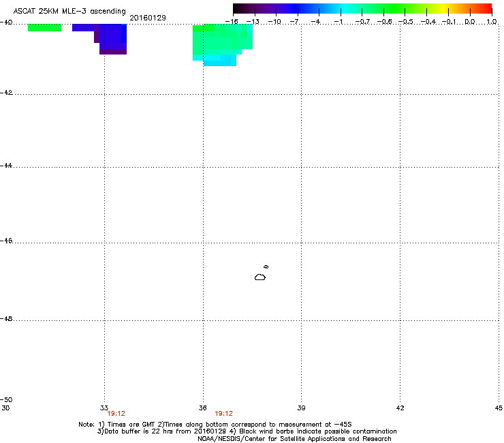This screenshot has height=443, width=504.
Task: Click the longitude label 33
Action: [x=104, y=408]
